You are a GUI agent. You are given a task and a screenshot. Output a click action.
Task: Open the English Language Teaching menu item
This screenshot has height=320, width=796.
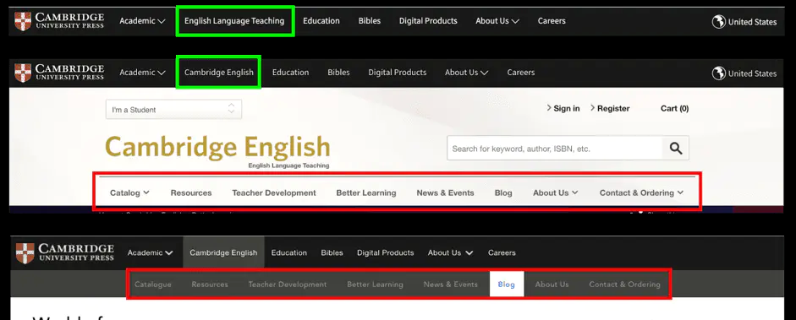point(234,21)
